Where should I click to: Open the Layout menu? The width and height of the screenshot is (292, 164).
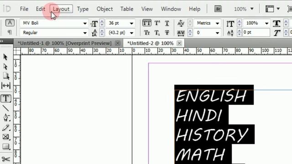[61, 9]
